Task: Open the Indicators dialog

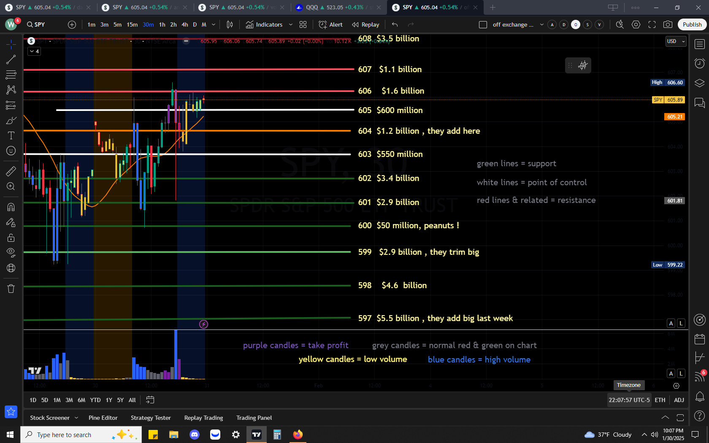Action: coord(264,24)
